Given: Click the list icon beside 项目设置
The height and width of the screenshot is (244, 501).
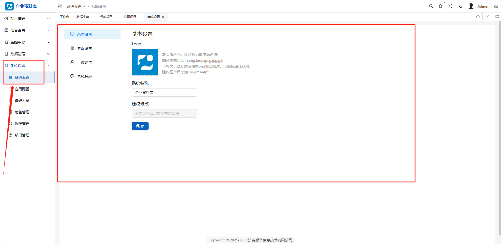Looking at the screenshot, I should (x=6, y=30).
